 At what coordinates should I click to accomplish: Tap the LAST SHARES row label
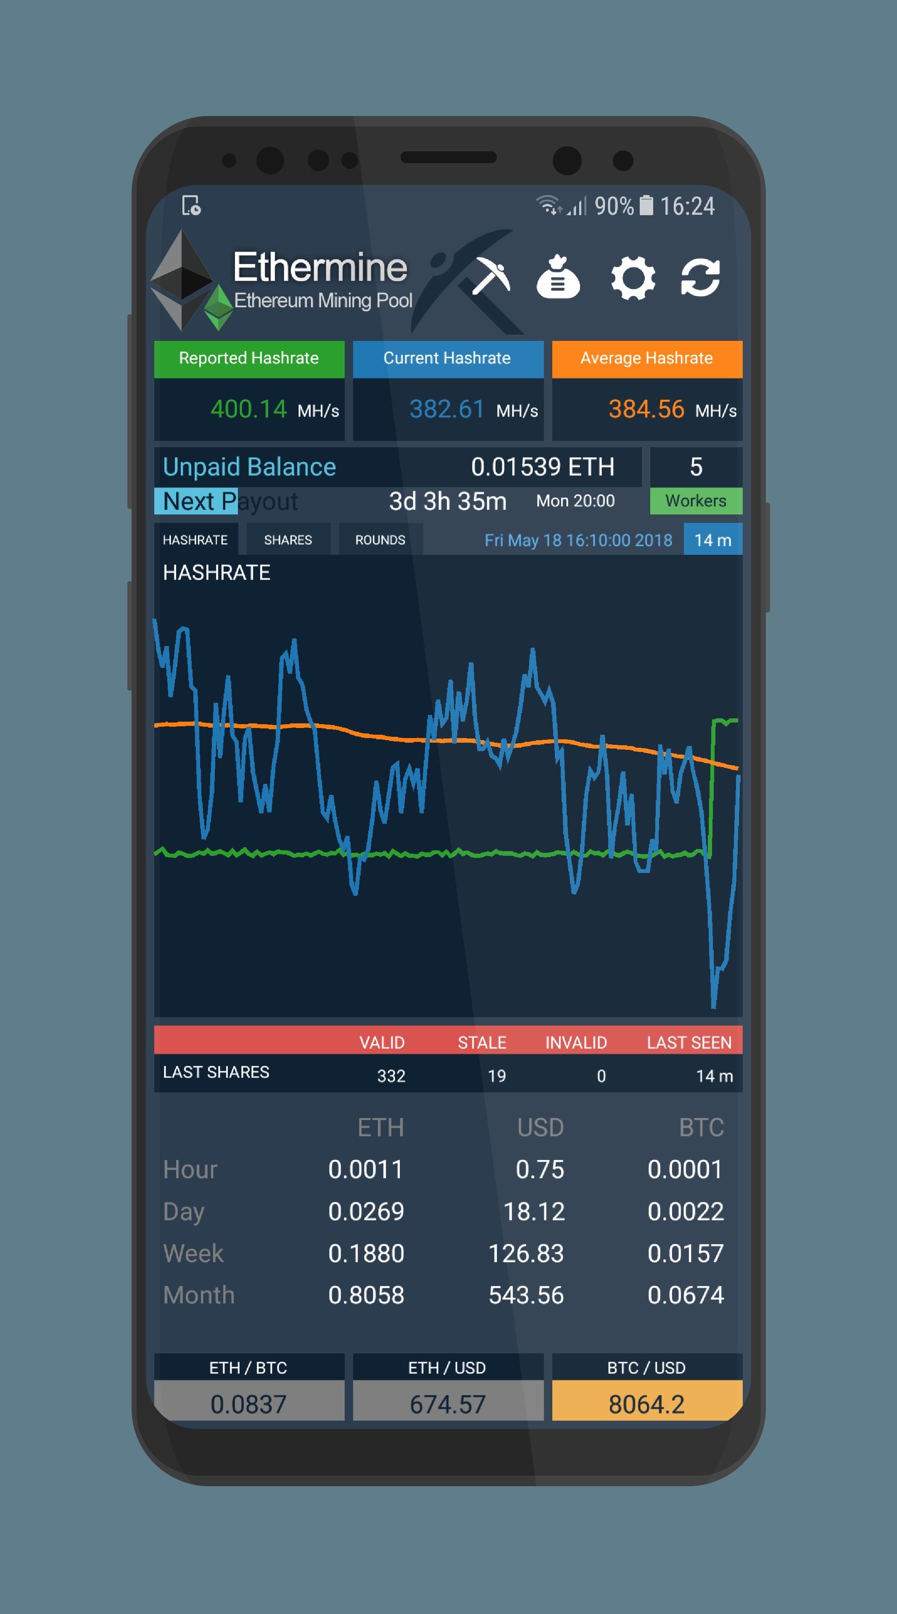coord(216,1072)
